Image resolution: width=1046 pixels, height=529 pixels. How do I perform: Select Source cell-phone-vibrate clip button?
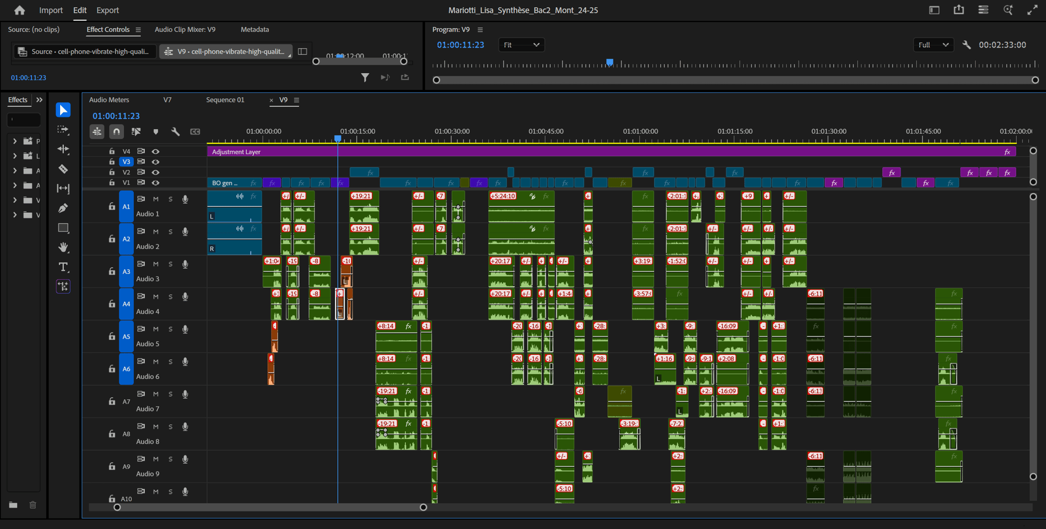(x=85, y=51)
